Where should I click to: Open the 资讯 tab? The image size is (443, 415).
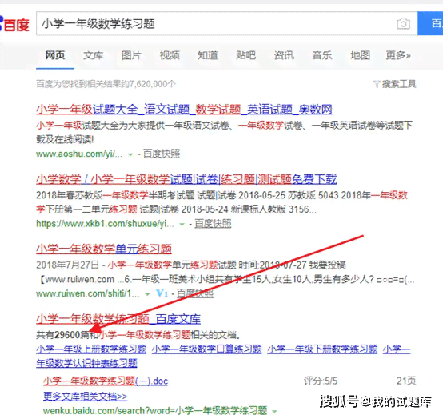pyautogui.click(x=284, y=55)
